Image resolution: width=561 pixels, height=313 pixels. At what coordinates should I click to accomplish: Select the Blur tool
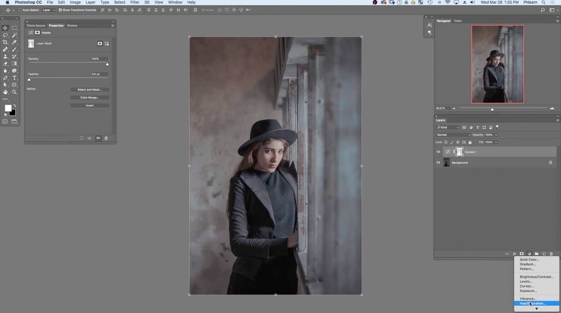coord(5,71)
